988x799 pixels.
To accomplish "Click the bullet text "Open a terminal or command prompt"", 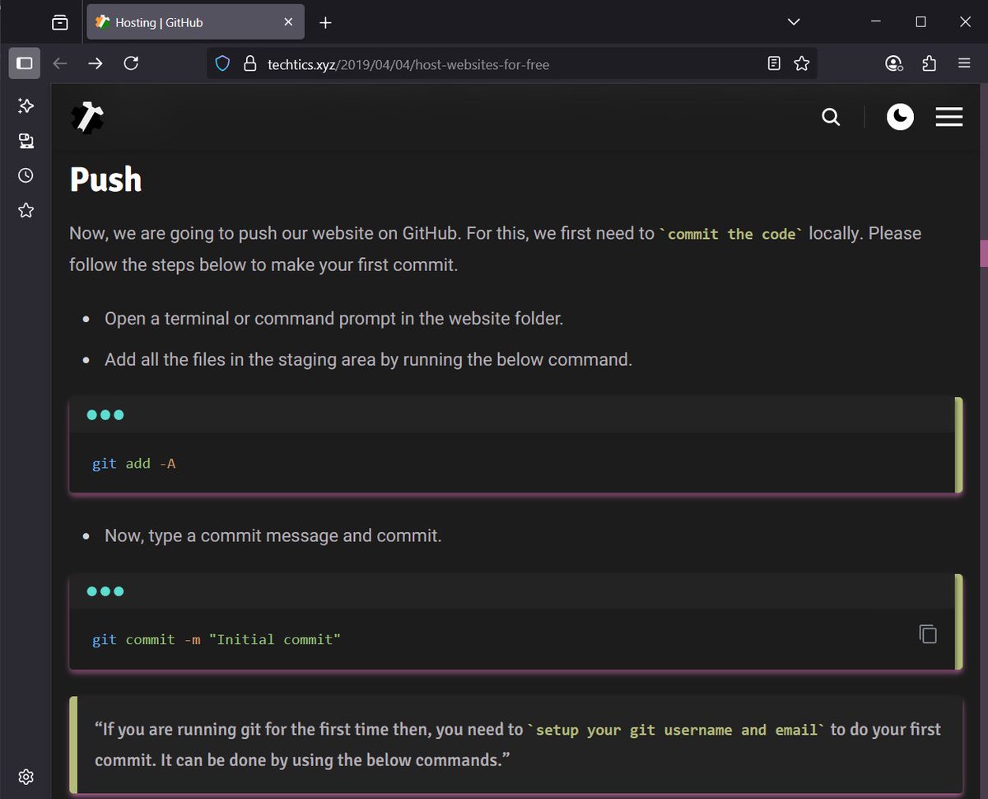I will point(334,318).
